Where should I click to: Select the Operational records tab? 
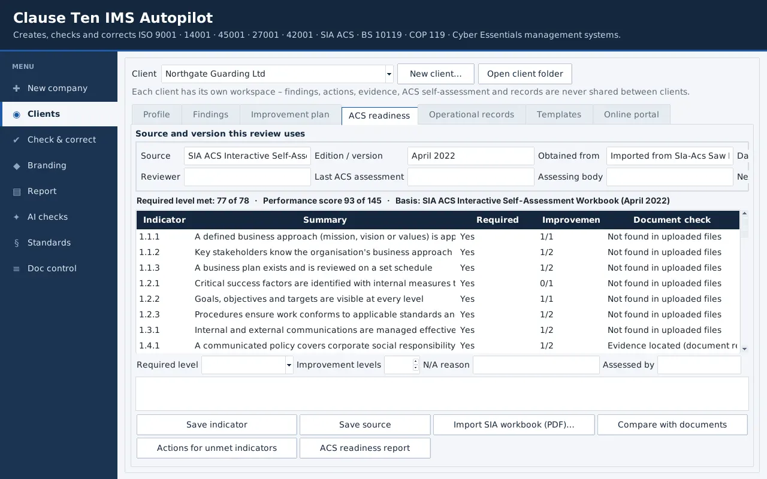tap(472, 114)
